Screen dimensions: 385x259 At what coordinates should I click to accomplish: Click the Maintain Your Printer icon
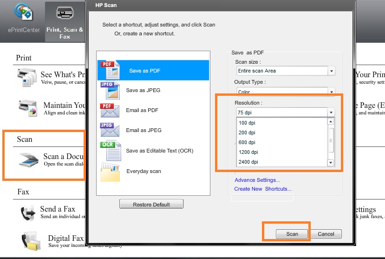(28, 108)
